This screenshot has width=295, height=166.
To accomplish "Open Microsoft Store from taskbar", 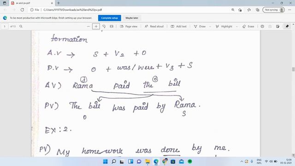I will coord(173,161).
